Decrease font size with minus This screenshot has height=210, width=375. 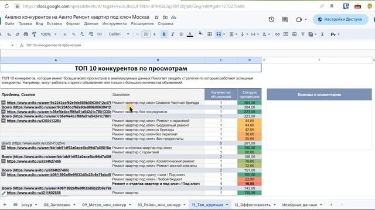[x=137, y=34]
